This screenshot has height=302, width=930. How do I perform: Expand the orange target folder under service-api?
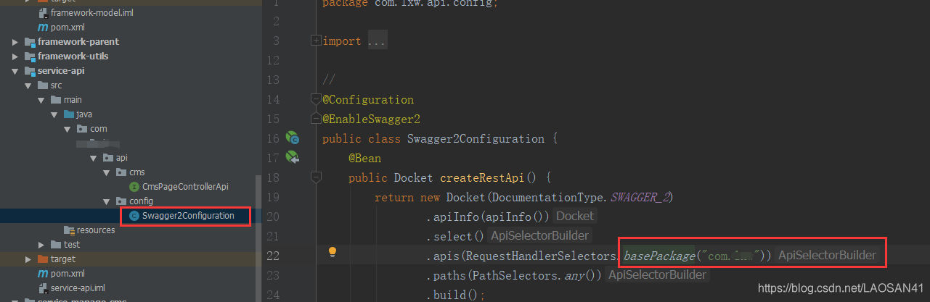coord(28,259)
